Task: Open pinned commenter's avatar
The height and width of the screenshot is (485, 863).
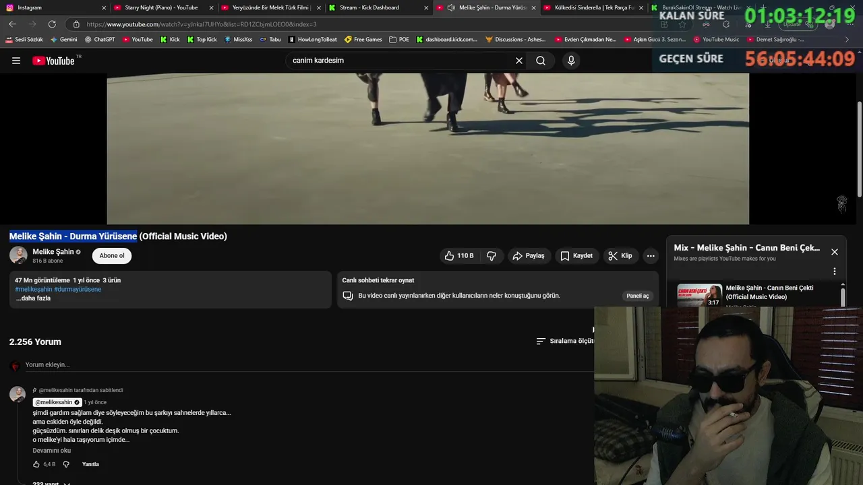Action: tap(18, 395)
